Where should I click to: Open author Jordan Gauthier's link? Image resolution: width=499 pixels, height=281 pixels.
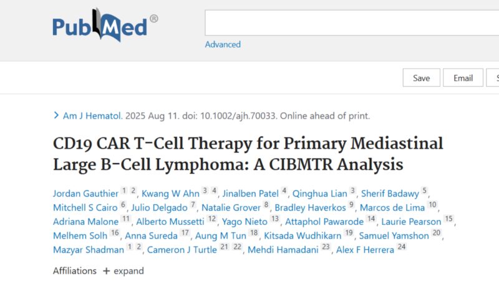[85, 194]
